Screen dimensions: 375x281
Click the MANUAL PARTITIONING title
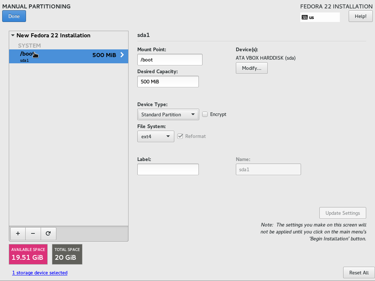(36, 7)
